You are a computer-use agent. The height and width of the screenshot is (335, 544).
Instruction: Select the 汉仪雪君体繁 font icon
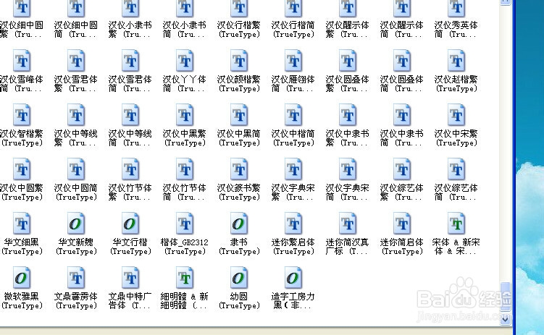pos(76,61)
